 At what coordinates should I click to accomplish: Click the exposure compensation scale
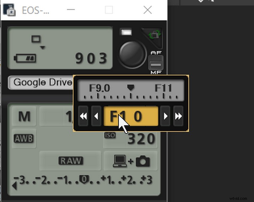(x=84, y=180)
